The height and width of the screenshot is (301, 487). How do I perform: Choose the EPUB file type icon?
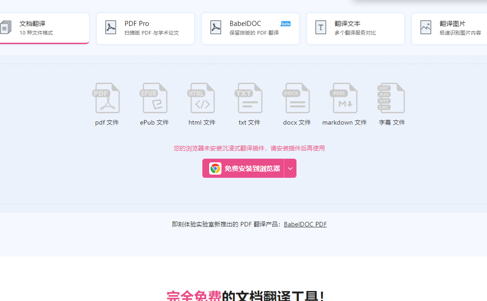pyautogui.click(x=154, y=98)
